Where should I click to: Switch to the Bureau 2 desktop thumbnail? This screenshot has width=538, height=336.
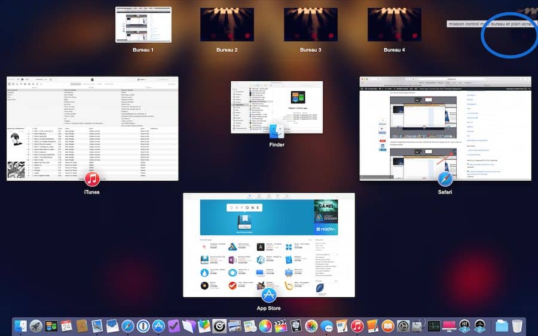click(x=227, y=24)
